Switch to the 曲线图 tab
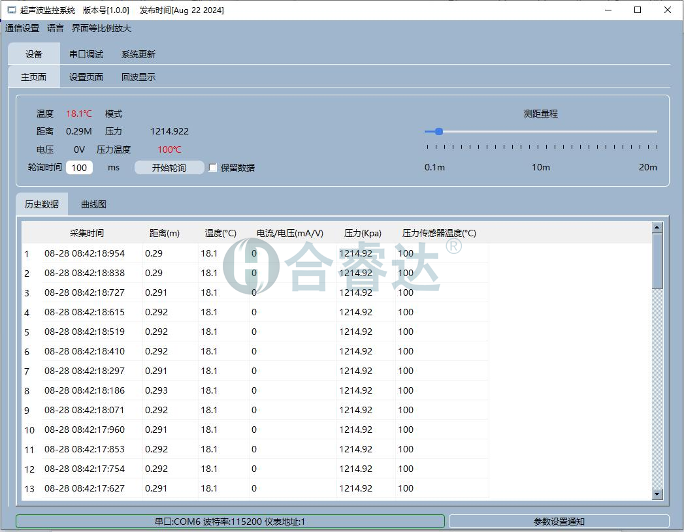684x532 pixels. coord(93,204)
